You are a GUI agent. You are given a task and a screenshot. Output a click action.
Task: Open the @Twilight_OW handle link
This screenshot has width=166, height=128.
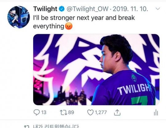(88, 9)
